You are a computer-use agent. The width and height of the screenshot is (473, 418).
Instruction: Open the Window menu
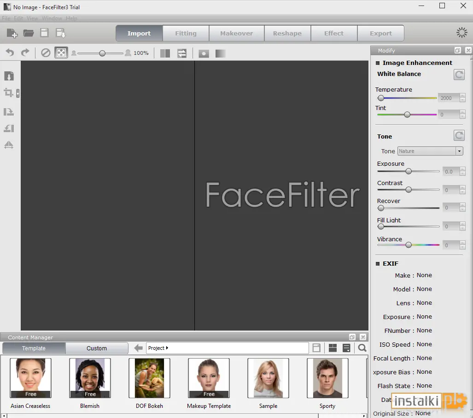[x=52, y=18]
